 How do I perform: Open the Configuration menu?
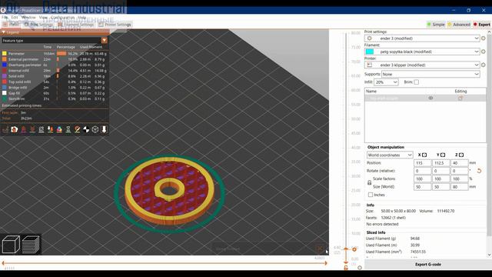pos(62,17)
